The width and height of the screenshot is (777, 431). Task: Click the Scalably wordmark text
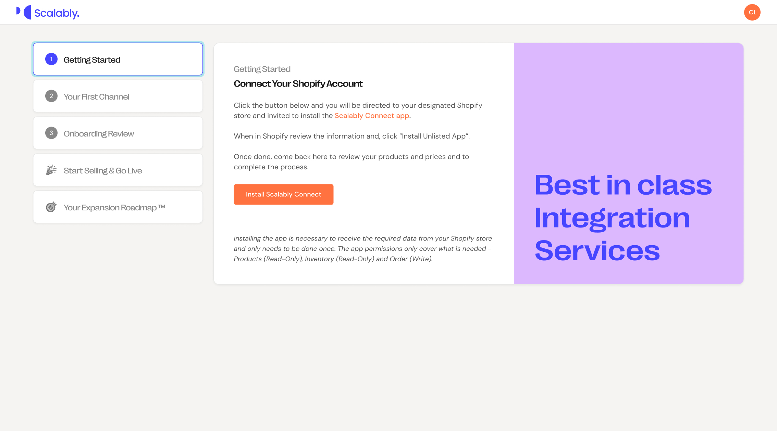[x=57, y=13]
